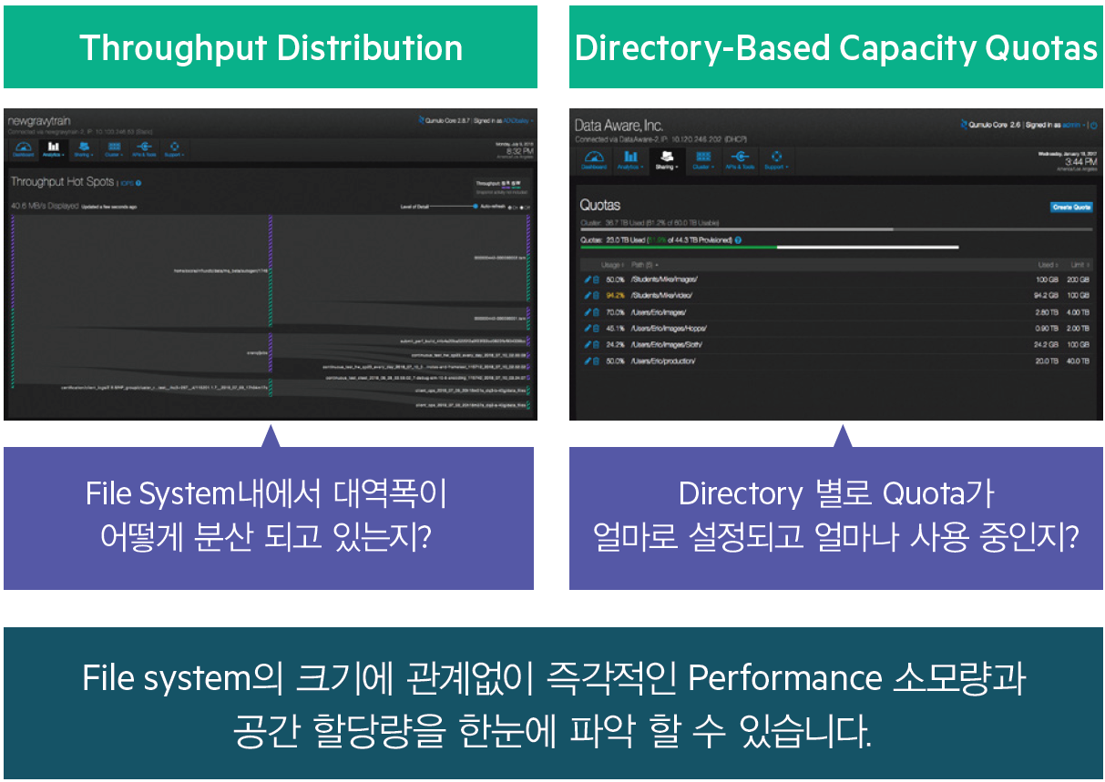Image resolution: width=1105 pixels, height=782 pixels.
Task: Open Analytics menu in Data Aware, Inc. window
Action: click(629, 159)
